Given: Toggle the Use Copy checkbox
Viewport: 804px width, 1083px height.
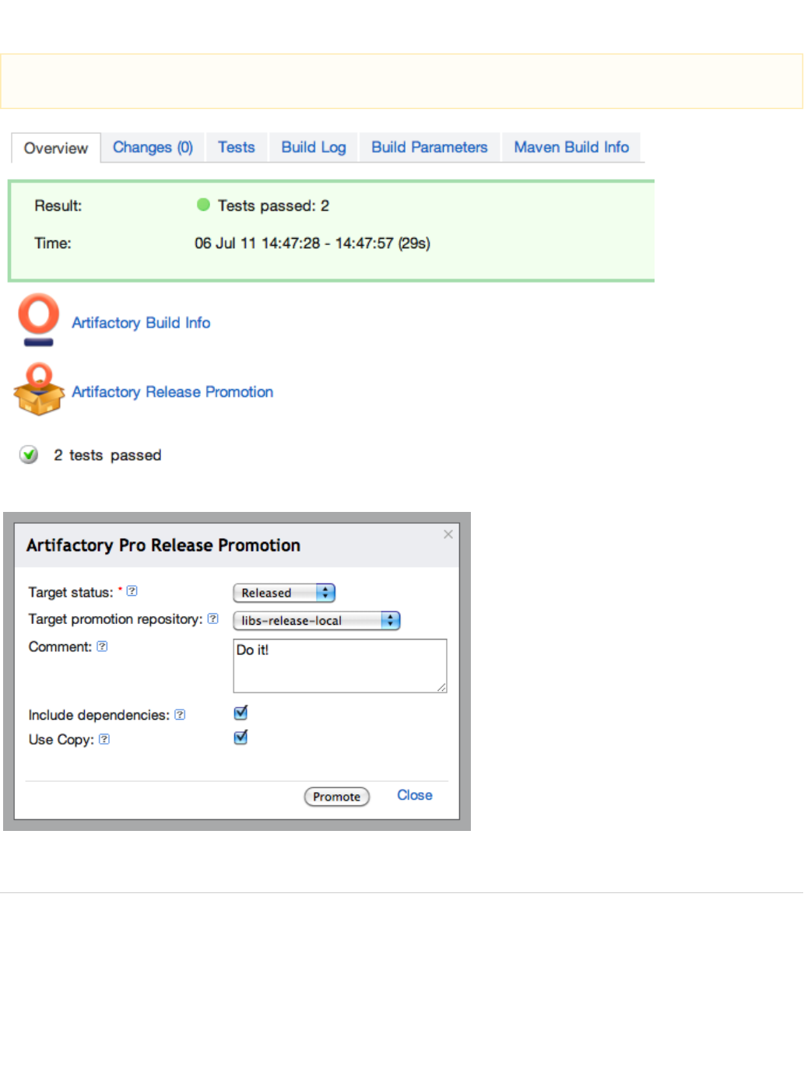Looking at the screenshot, I should point(240,738).
